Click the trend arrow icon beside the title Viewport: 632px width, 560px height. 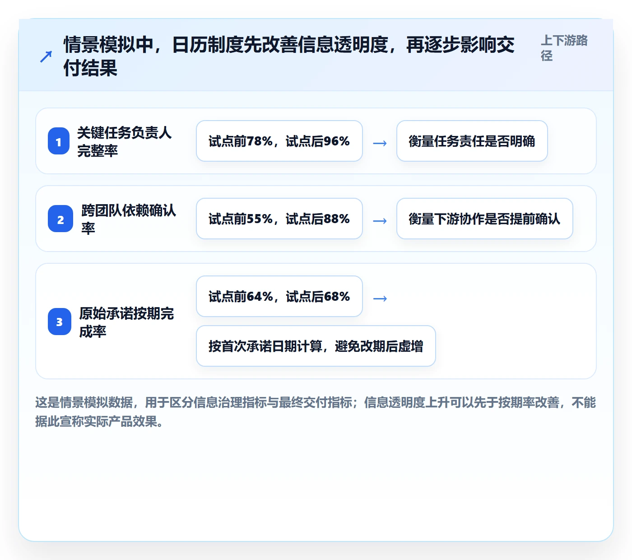(x=46, y=56)
